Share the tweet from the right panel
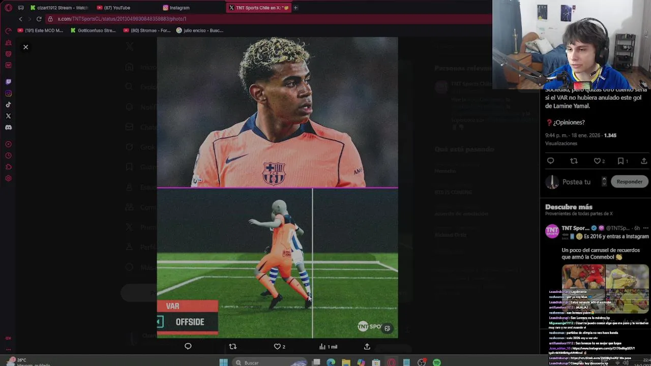Screen dimensions: 651x366 [644, 161]
